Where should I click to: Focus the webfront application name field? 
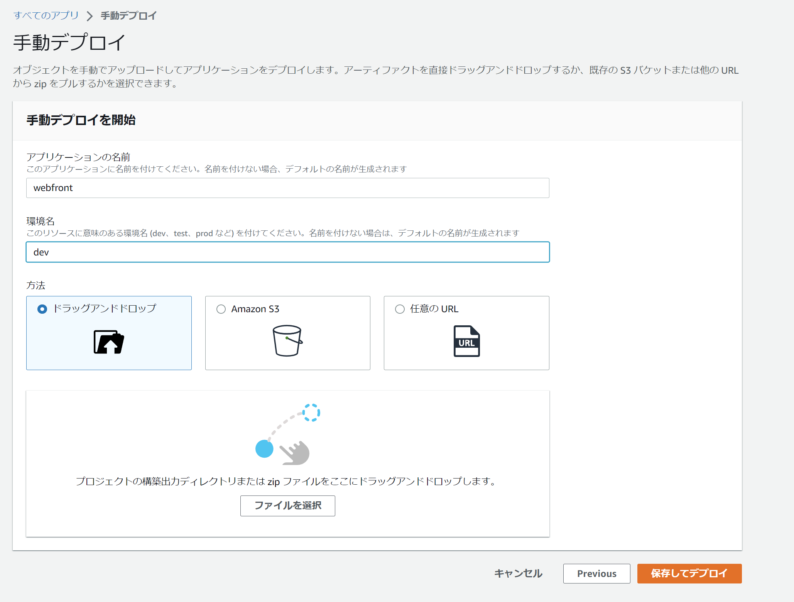287,188
